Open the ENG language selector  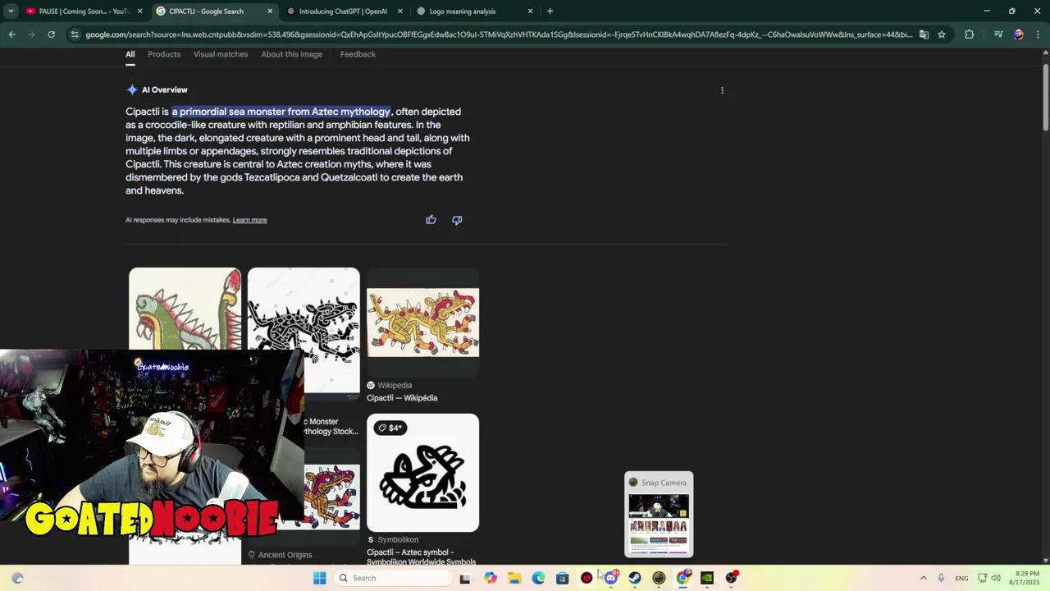(x=961, y=578)
